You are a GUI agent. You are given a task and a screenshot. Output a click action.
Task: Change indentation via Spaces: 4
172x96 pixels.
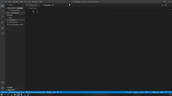coord(136,92)
